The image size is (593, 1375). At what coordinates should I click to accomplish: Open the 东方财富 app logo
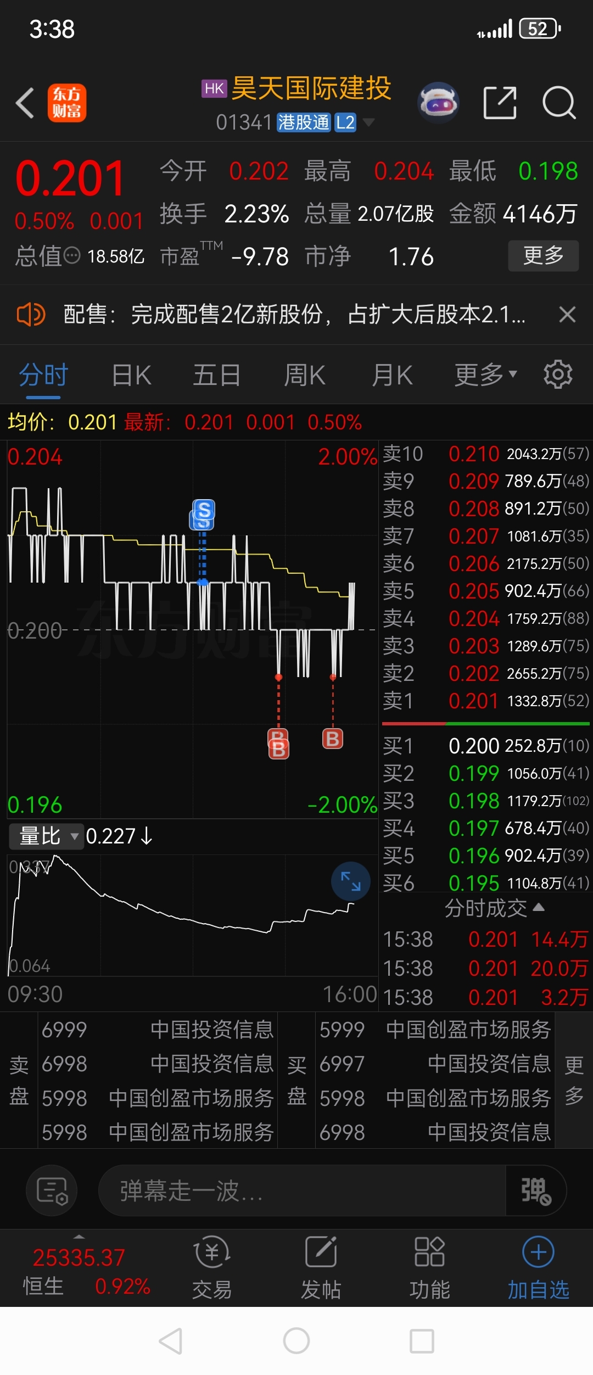coord(67,103)
